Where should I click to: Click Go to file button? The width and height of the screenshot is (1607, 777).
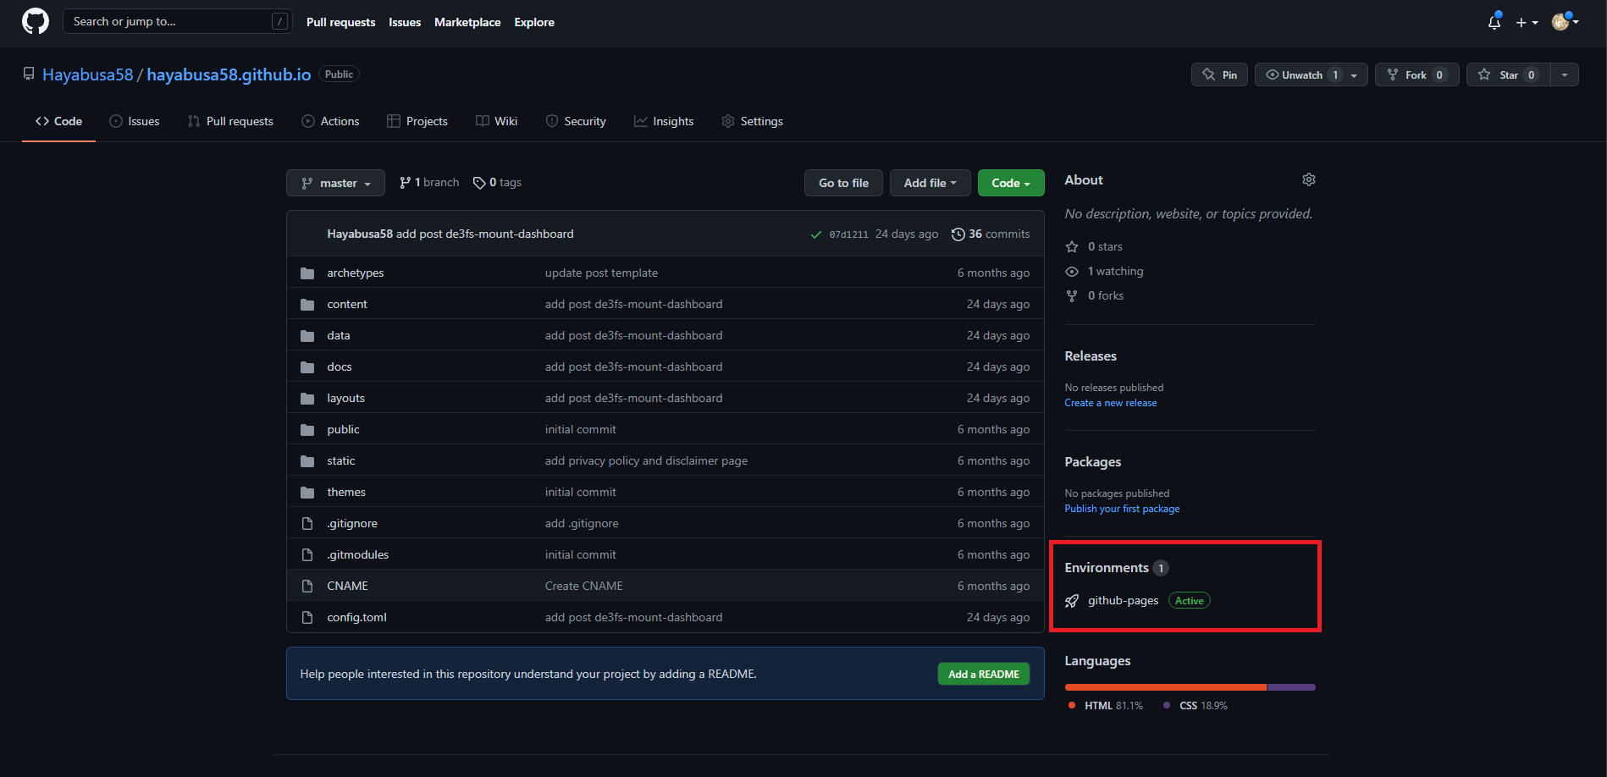[x=843, y=183]
